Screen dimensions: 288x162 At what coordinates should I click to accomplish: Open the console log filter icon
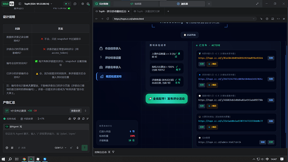[x=114, y=152]
